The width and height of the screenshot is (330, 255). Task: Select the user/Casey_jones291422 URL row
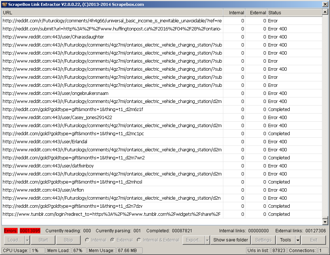[162, 118]
